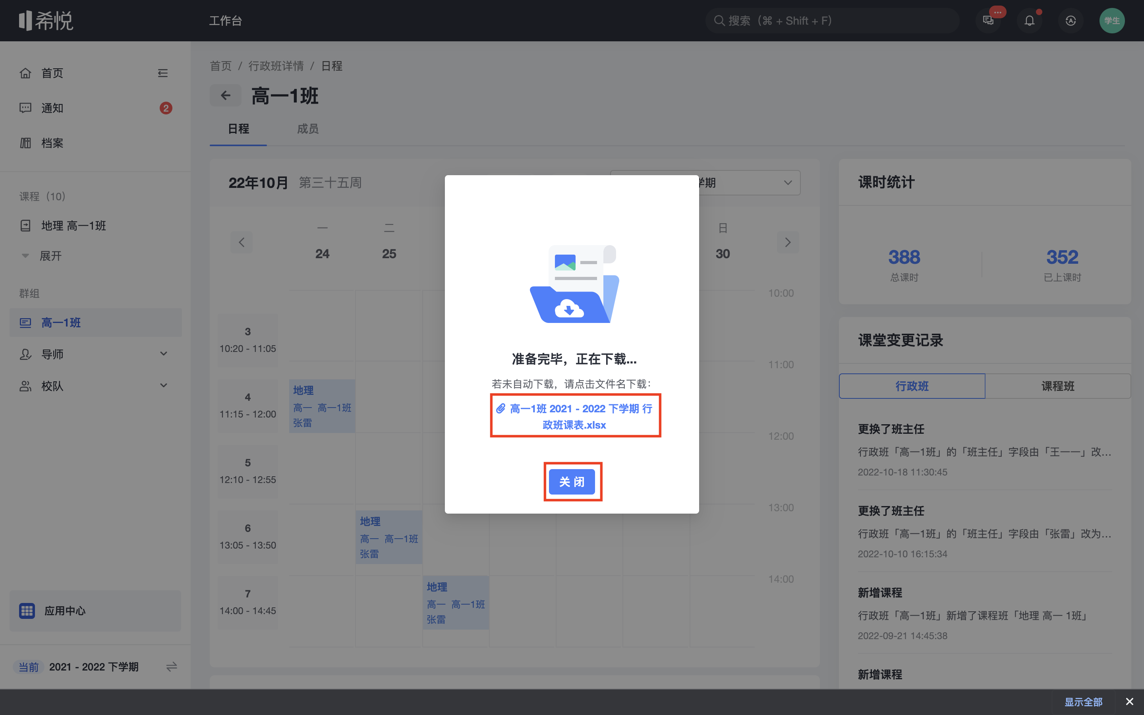Click the circular app icon beside the bell
Viewport: 1144px width, 715px height.
click(x=1070, y=20)
